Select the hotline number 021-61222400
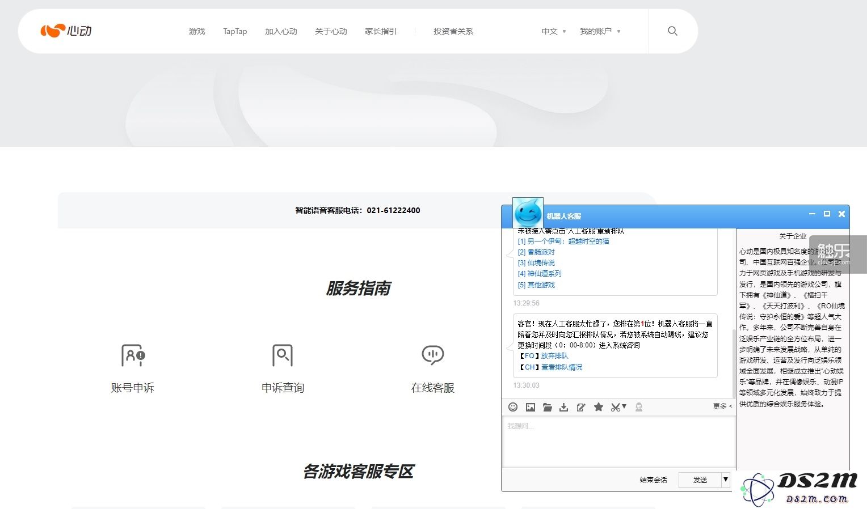 pyautogui.click(x=393, y=210)
